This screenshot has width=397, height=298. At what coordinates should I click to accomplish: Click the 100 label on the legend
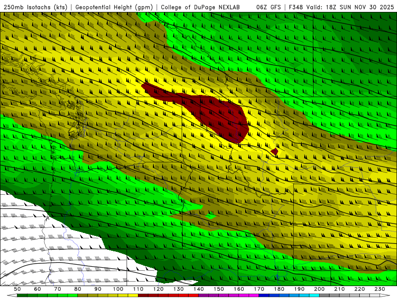pyautogui.click(x=118, y=289)
